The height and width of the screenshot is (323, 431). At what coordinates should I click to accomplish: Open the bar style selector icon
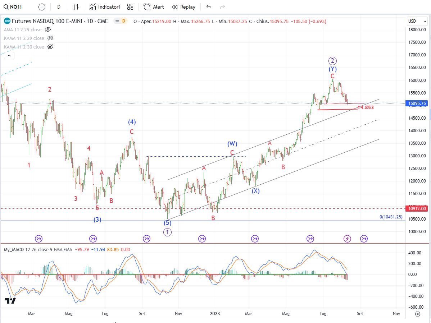[x=76, y=7]
